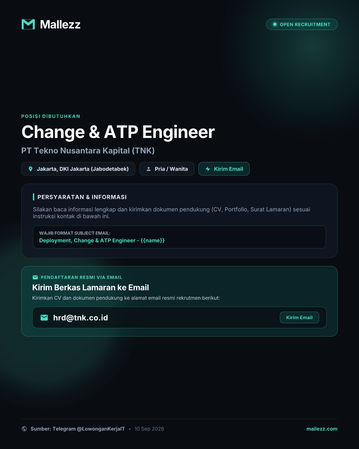Click the small envelope icon above Pendaftaran Resmi
This screenshot has width=359, height=449.
(35, 277)
